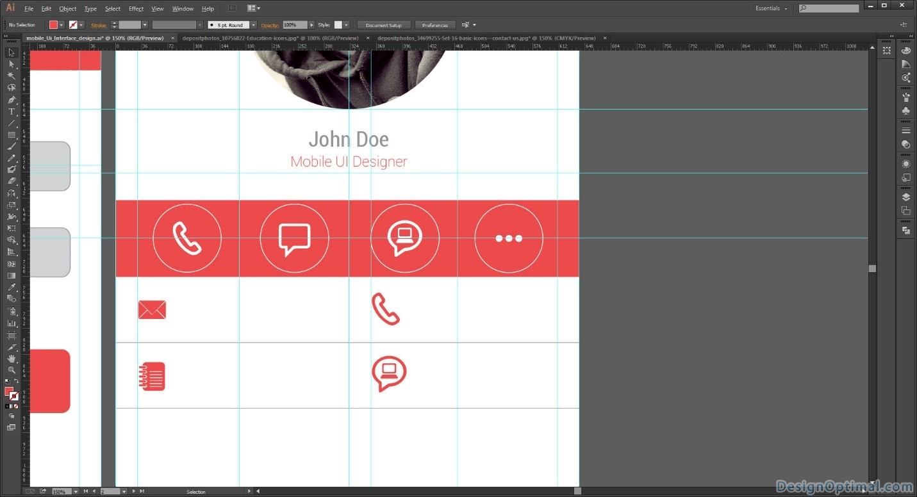The width and height of the screenshot is (917, 497).
Task: Select the Artboard tool
Action: (11, 336)
